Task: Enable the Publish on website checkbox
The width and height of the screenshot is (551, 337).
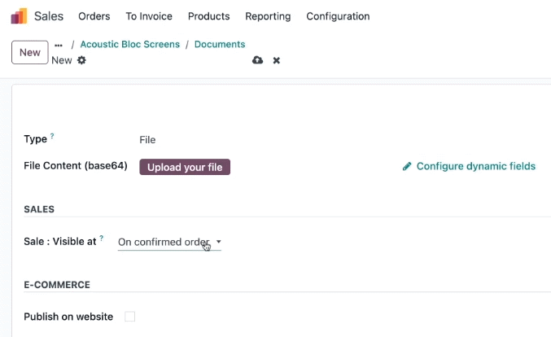Action: click(129, 317)
